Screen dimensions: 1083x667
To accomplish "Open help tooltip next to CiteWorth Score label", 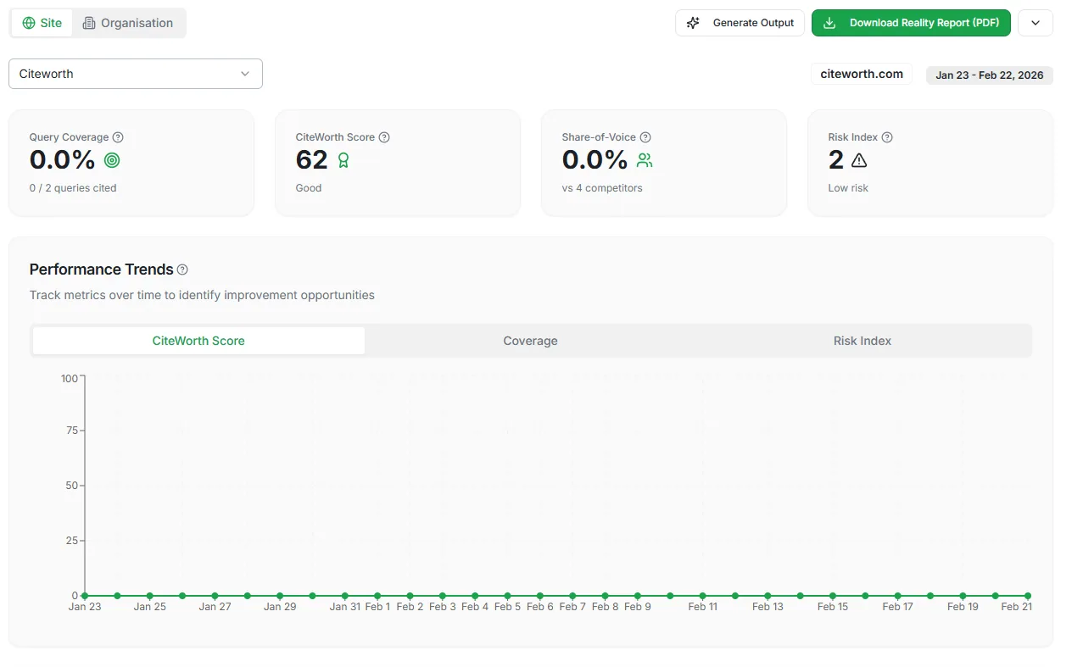I will click(384, 137).
